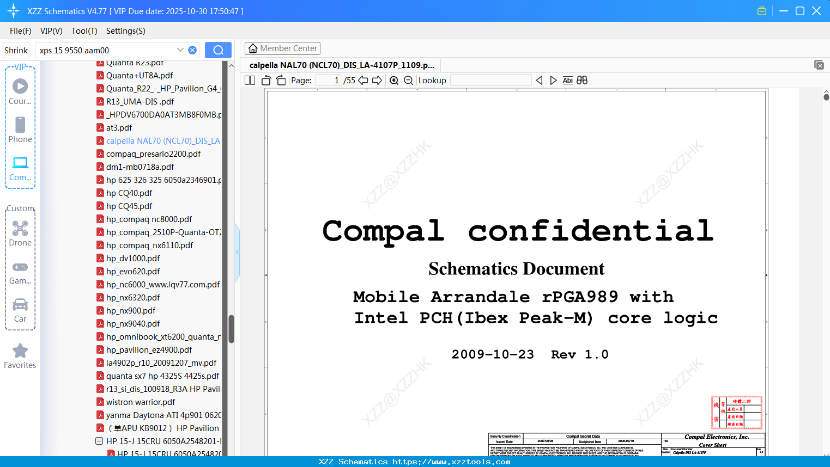Open Tool(T) menu

[84, 31]
